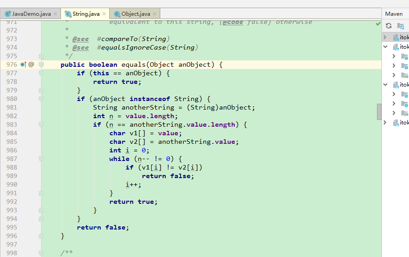Image resolution: width=409 pixels, height=257 pixels.
Task: Collapse the equals method fold at line 976
Action: click(41, 64)
